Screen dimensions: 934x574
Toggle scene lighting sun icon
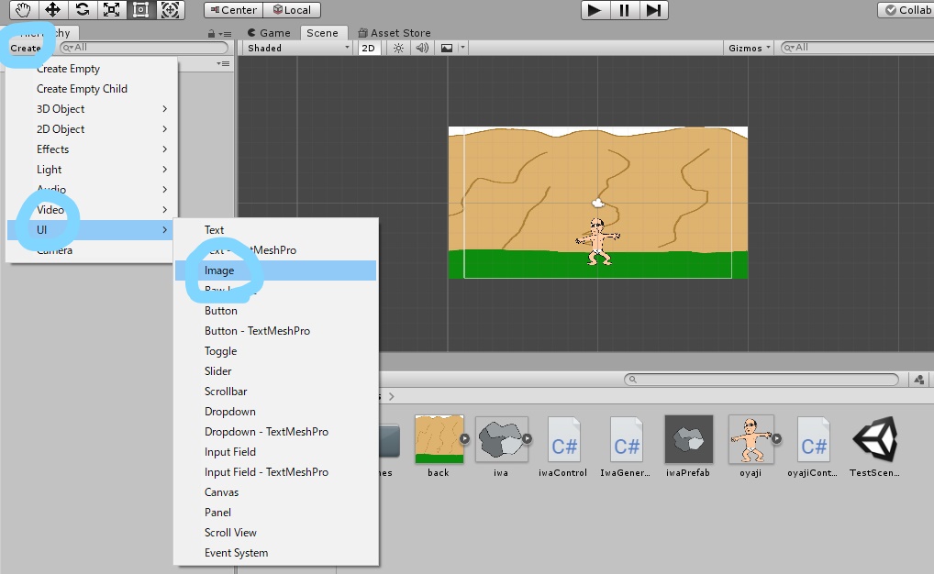point(398,48)
